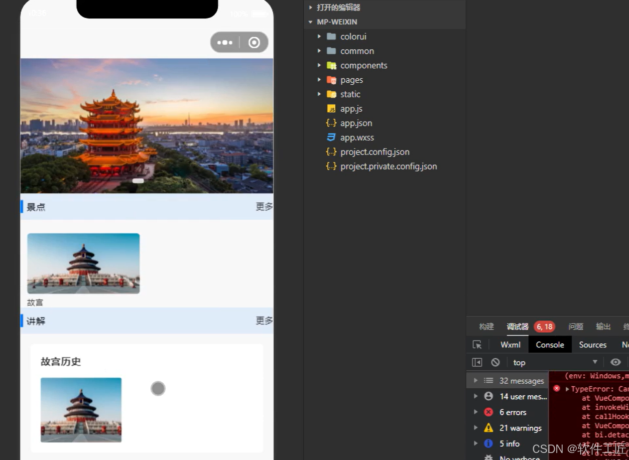The height and width of the screenshot is (460, 629).
Task: Open app.wxss in the file tree
Action: (357, 138)
